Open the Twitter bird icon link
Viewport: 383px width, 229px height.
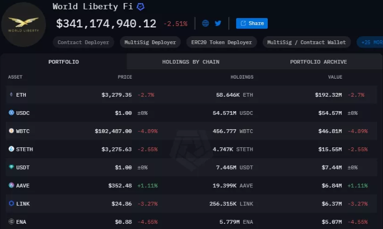[x=218, y=23]
